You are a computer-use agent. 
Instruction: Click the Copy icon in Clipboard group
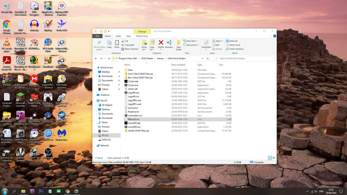[109, 44]
